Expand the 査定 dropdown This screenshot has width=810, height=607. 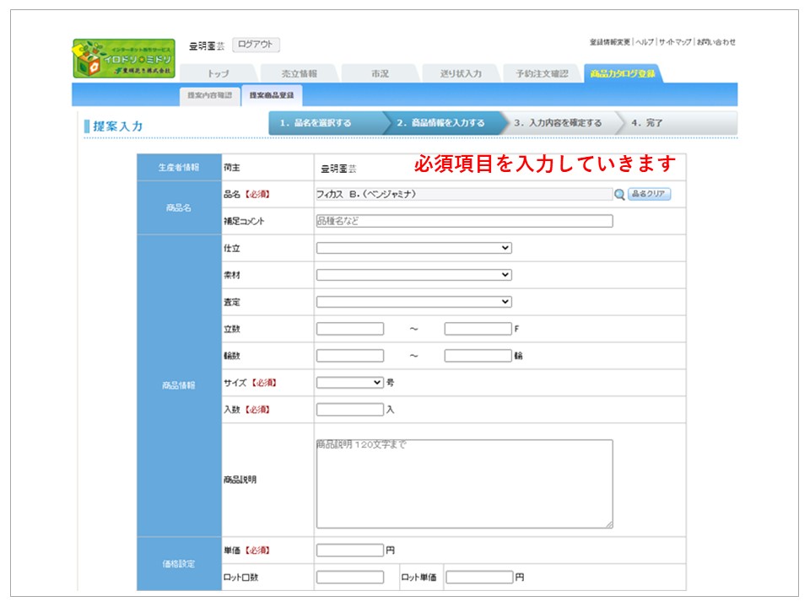pos(413,302)
